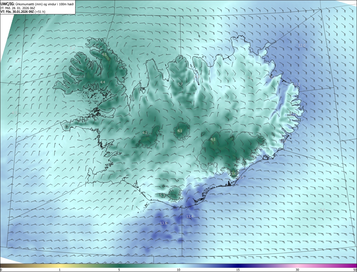357x272 pixels.
Task: Click the 12.3 value label on the coast
Action: [296, 84]
